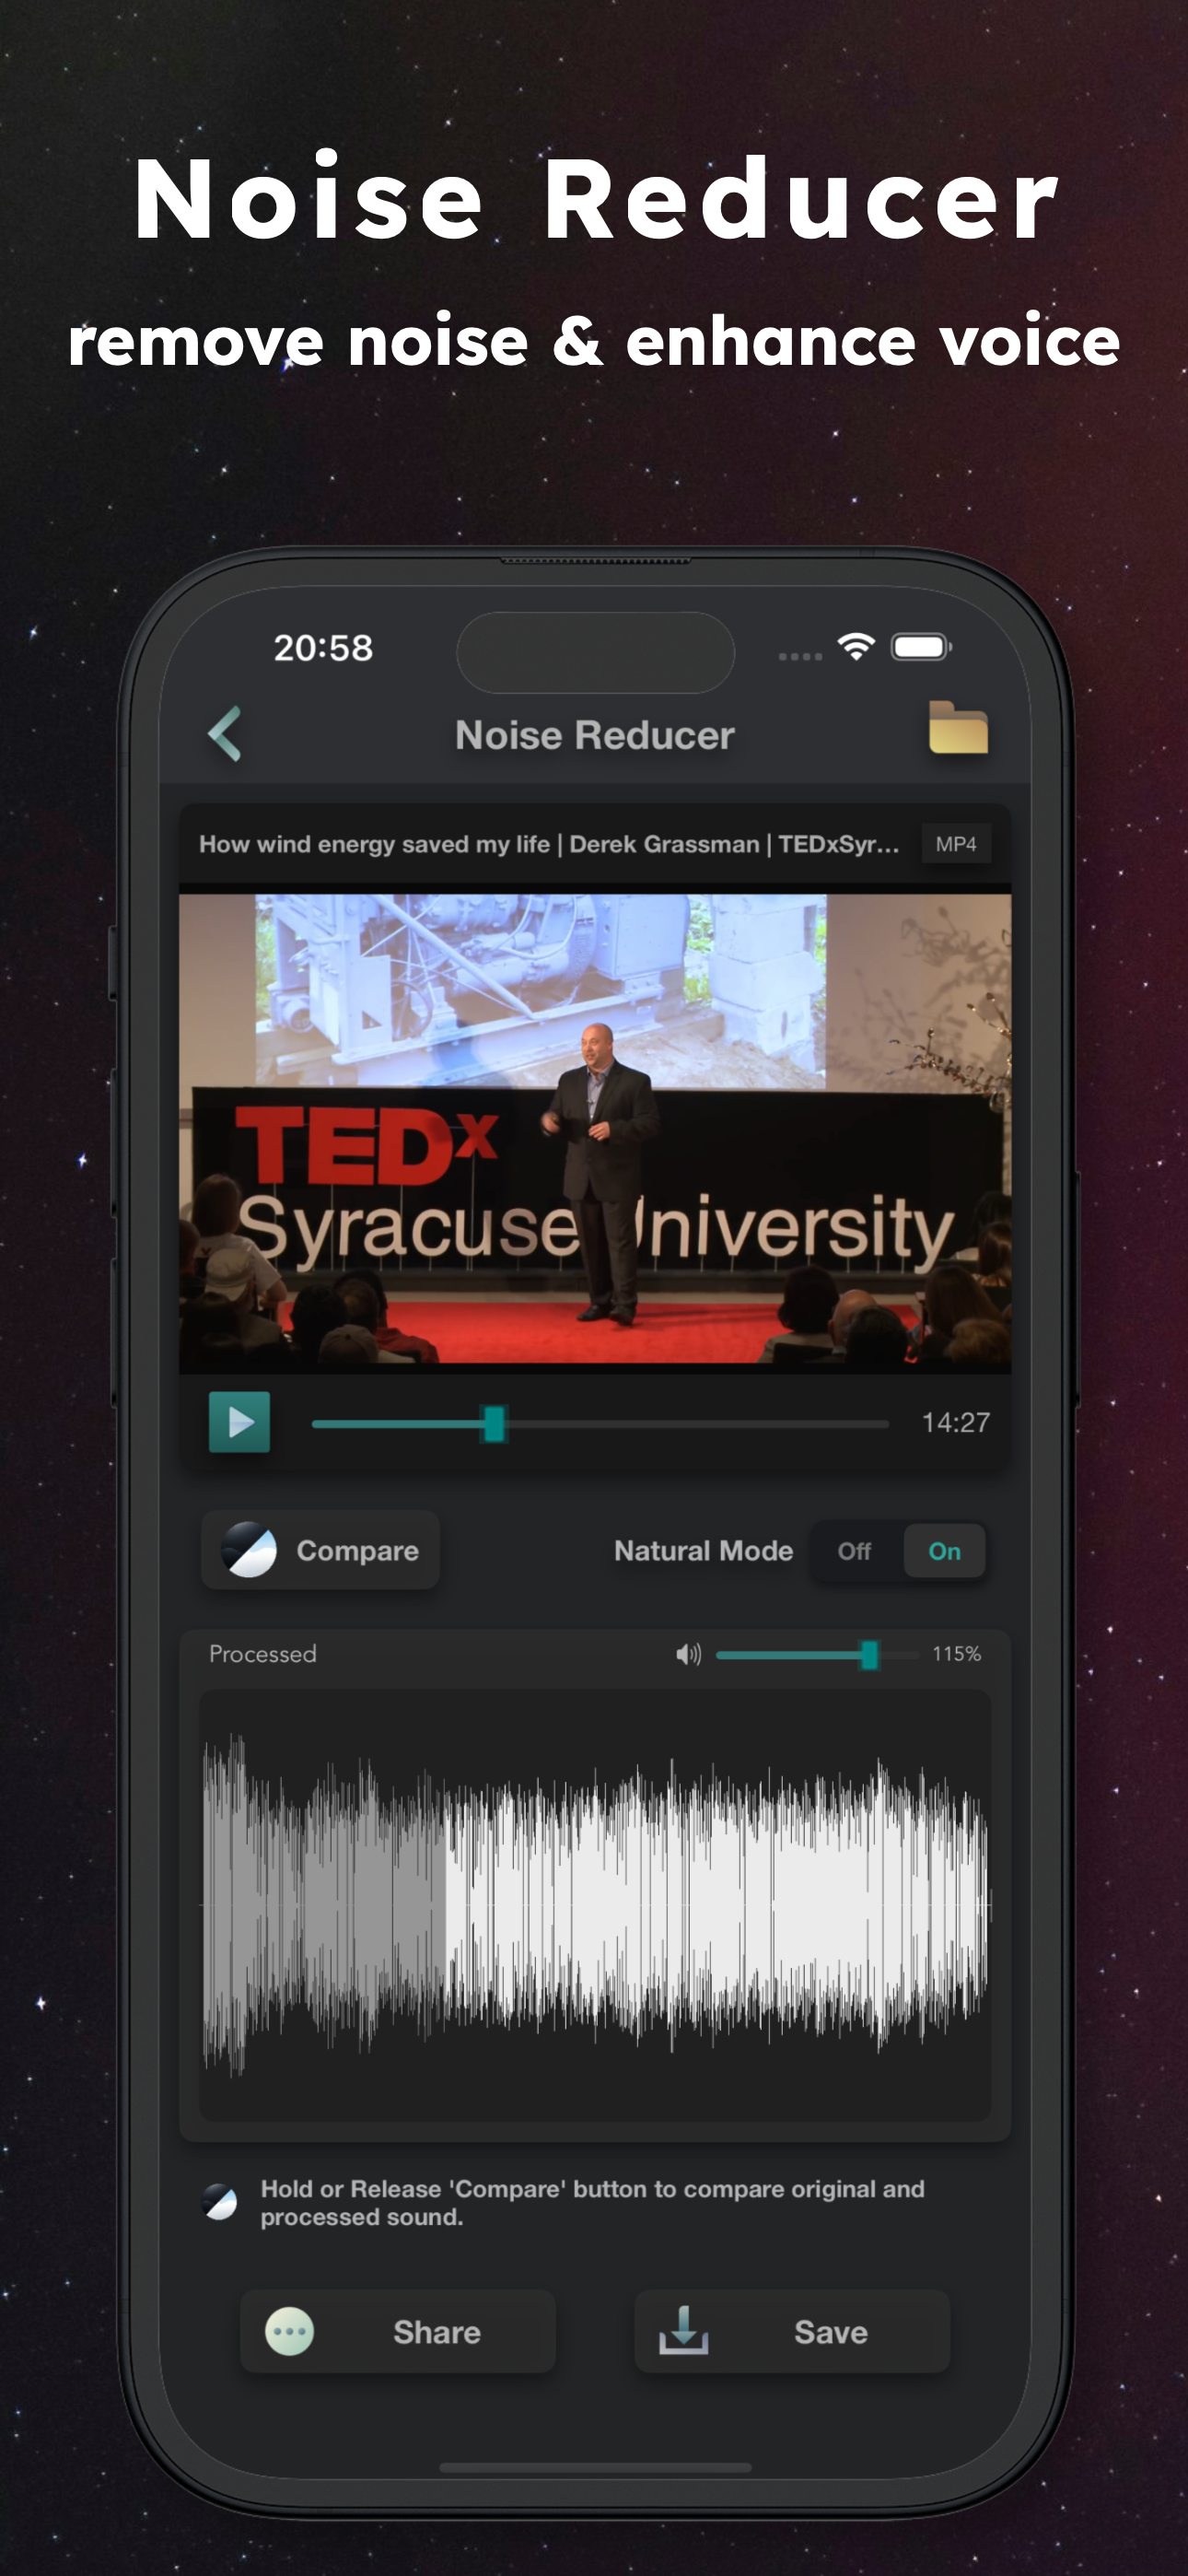Play the video with the play button
Viewport: 1188px width, 2576px height.
239,1421
